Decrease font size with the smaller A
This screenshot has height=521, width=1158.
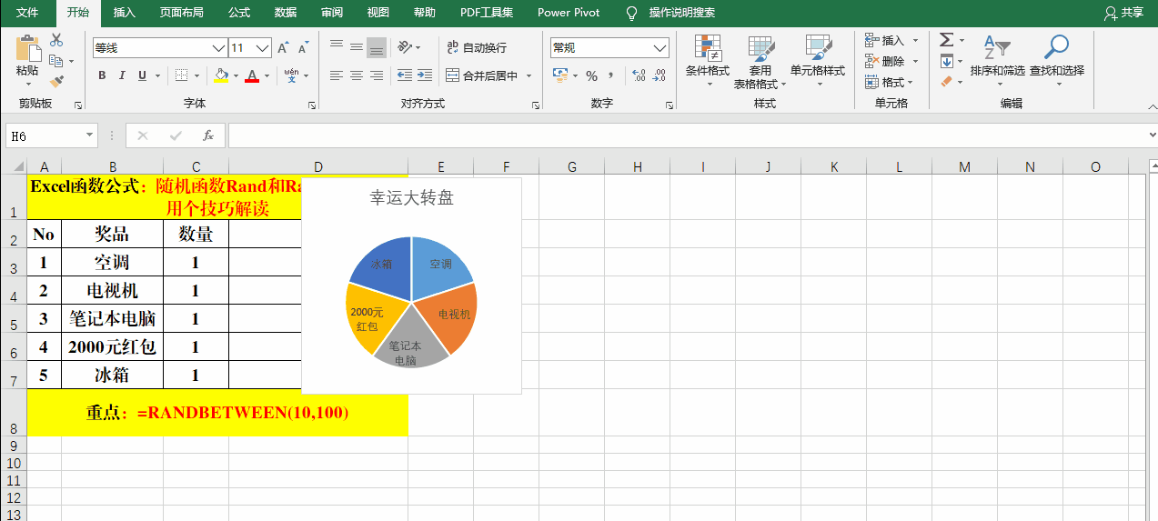(302, 47)
